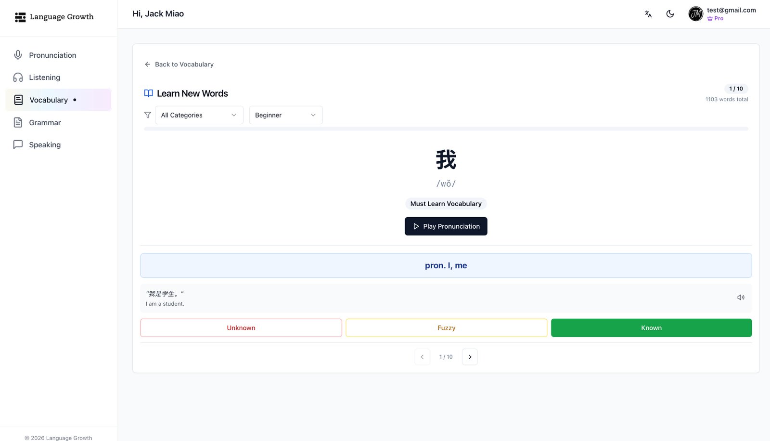
Task: Click the language translation icon
Action: (648, 14)
